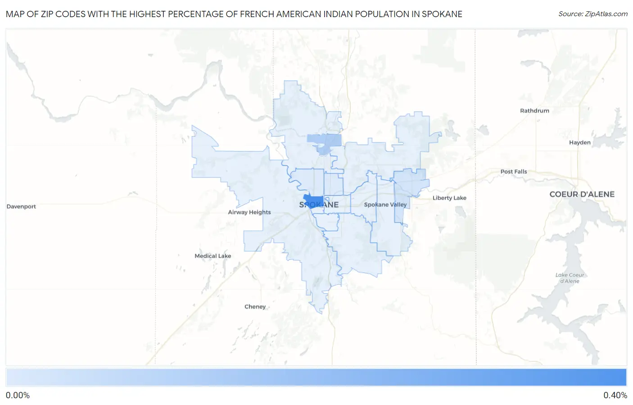Click the Davenport map label

21,206
